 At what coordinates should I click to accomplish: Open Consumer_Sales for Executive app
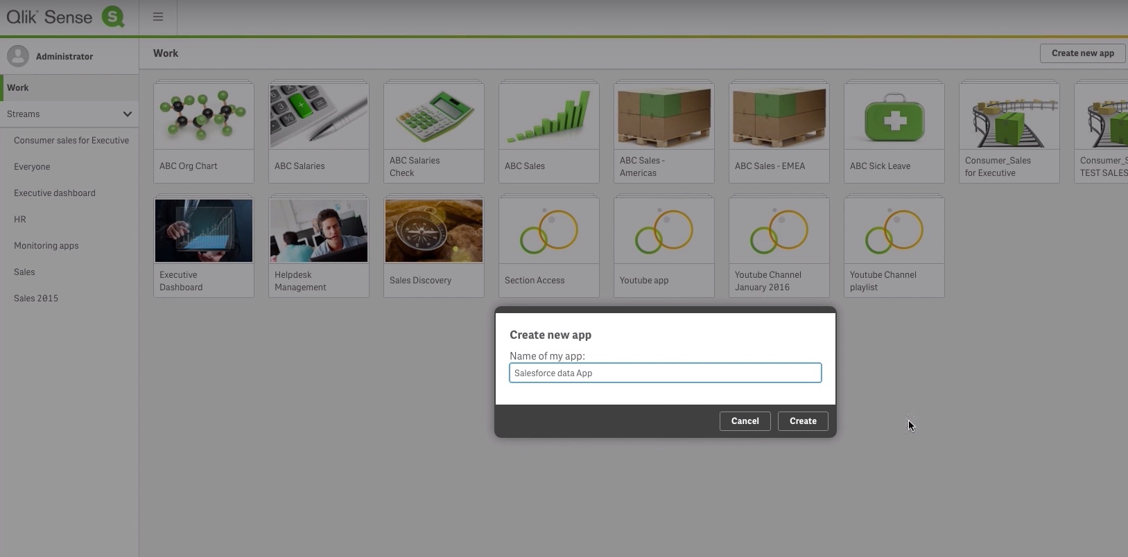1009,132
